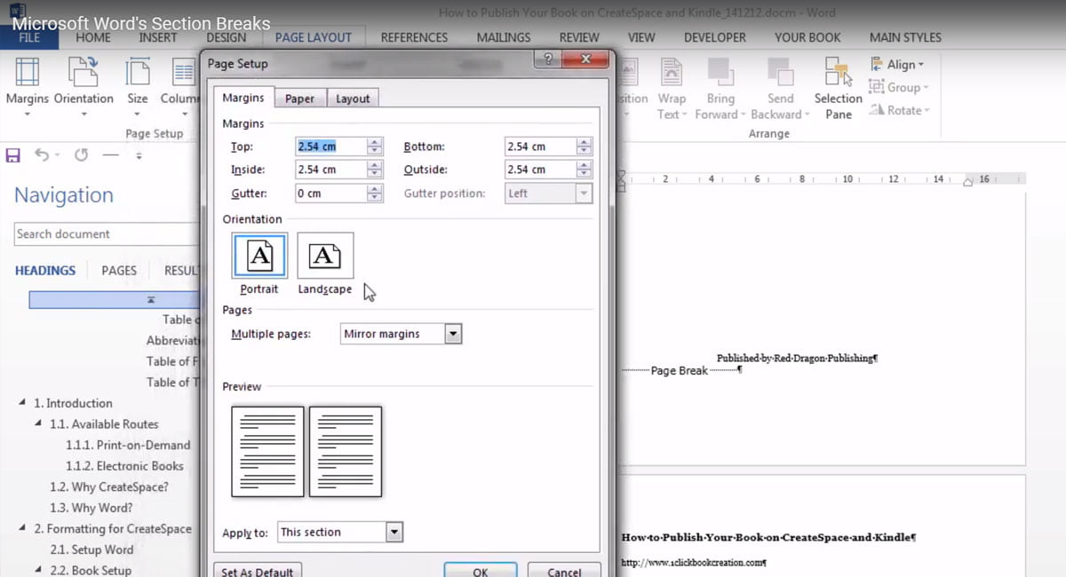The image size is (1066, 577).
Task: Open the Align dropdown in Arrange group
Action: pyautogui.click(x=896, y=65)
